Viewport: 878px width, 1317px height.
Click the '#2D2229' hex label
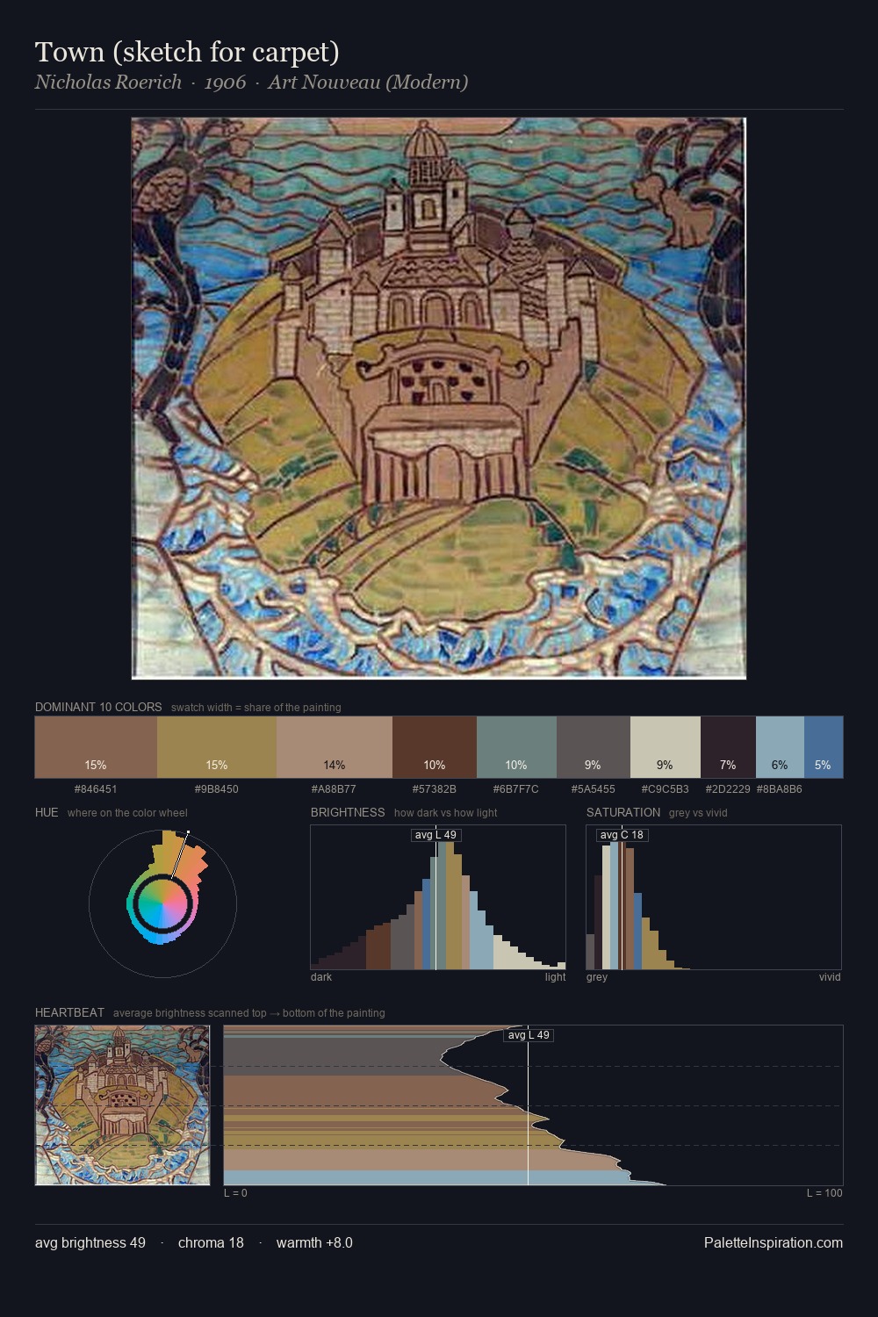728,788
